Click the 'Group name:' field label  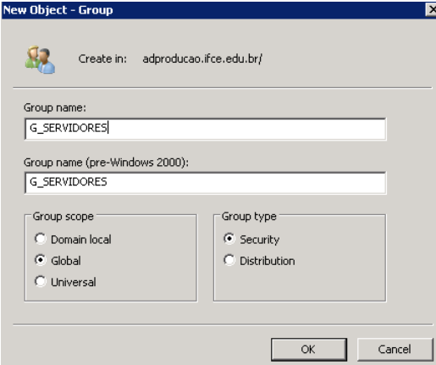click(55, 108)
